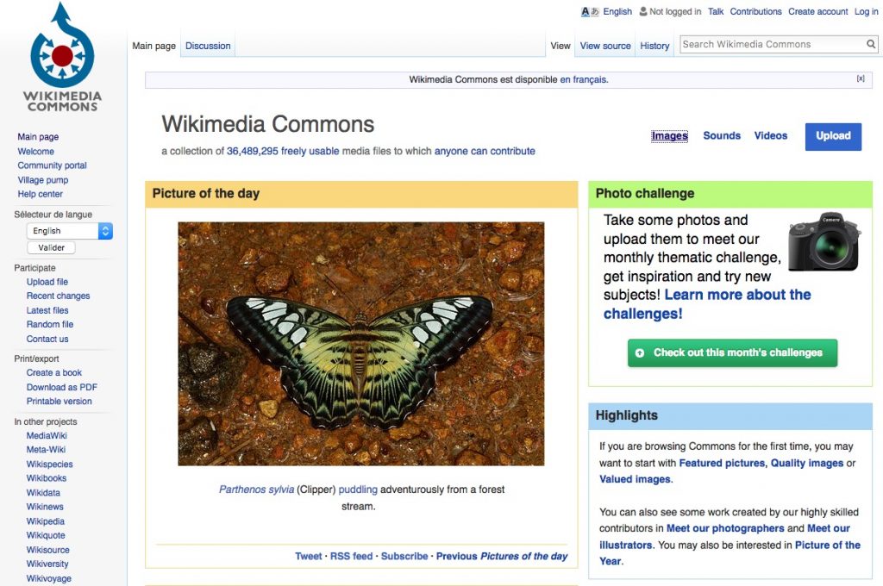Screen dimensions: 883x586
Task: Select the Sounds media link
Action: 722,136
